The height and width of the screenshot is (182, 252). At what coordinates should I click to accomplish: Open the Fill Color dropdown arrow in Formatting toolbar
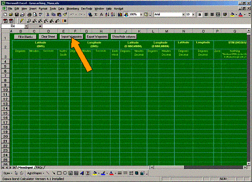click(x=236, y=15)
